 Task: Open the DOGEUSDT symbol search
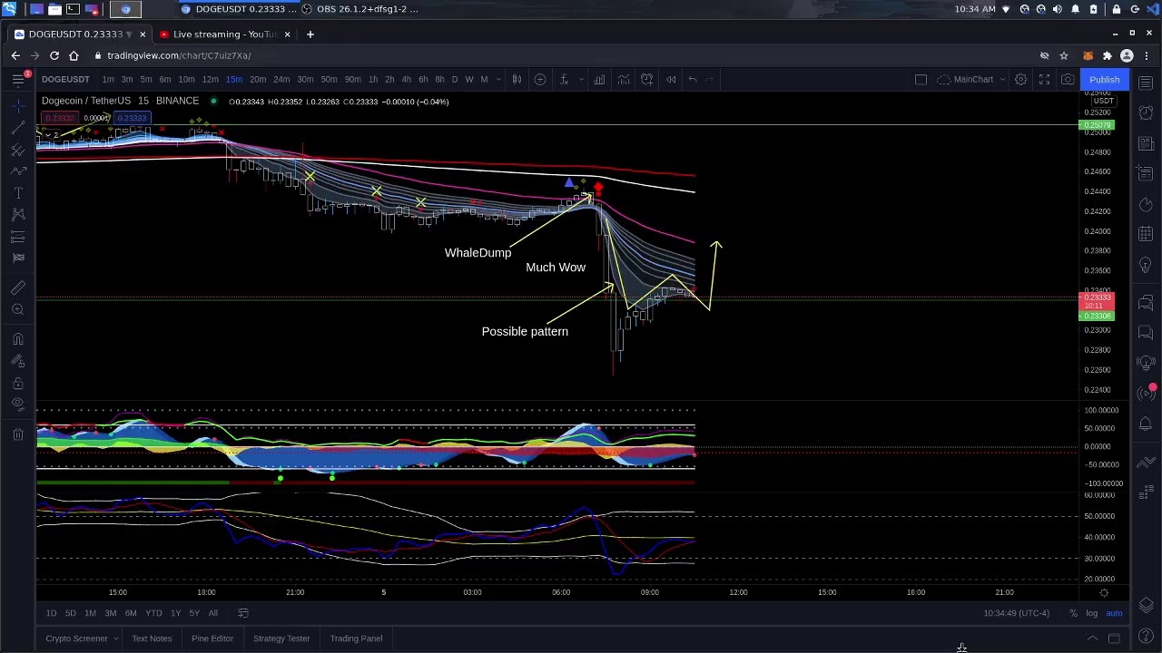tap(65, 80)
